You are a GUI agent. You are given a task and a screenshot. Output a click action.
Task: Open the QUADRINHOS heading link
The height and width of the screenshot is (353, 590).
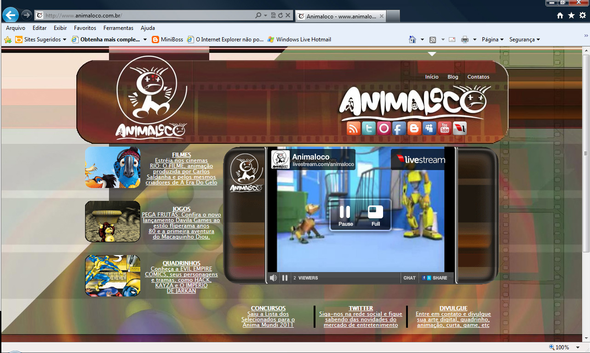click(x=182, y=263)
